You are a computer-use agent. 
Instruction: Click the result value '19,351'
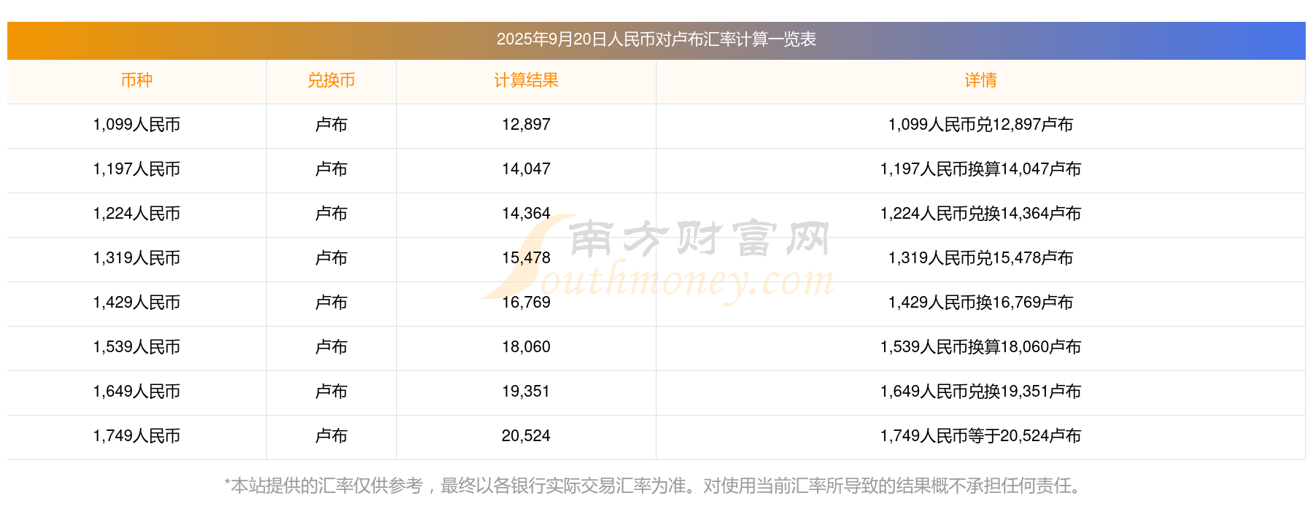tap(526, 392)
